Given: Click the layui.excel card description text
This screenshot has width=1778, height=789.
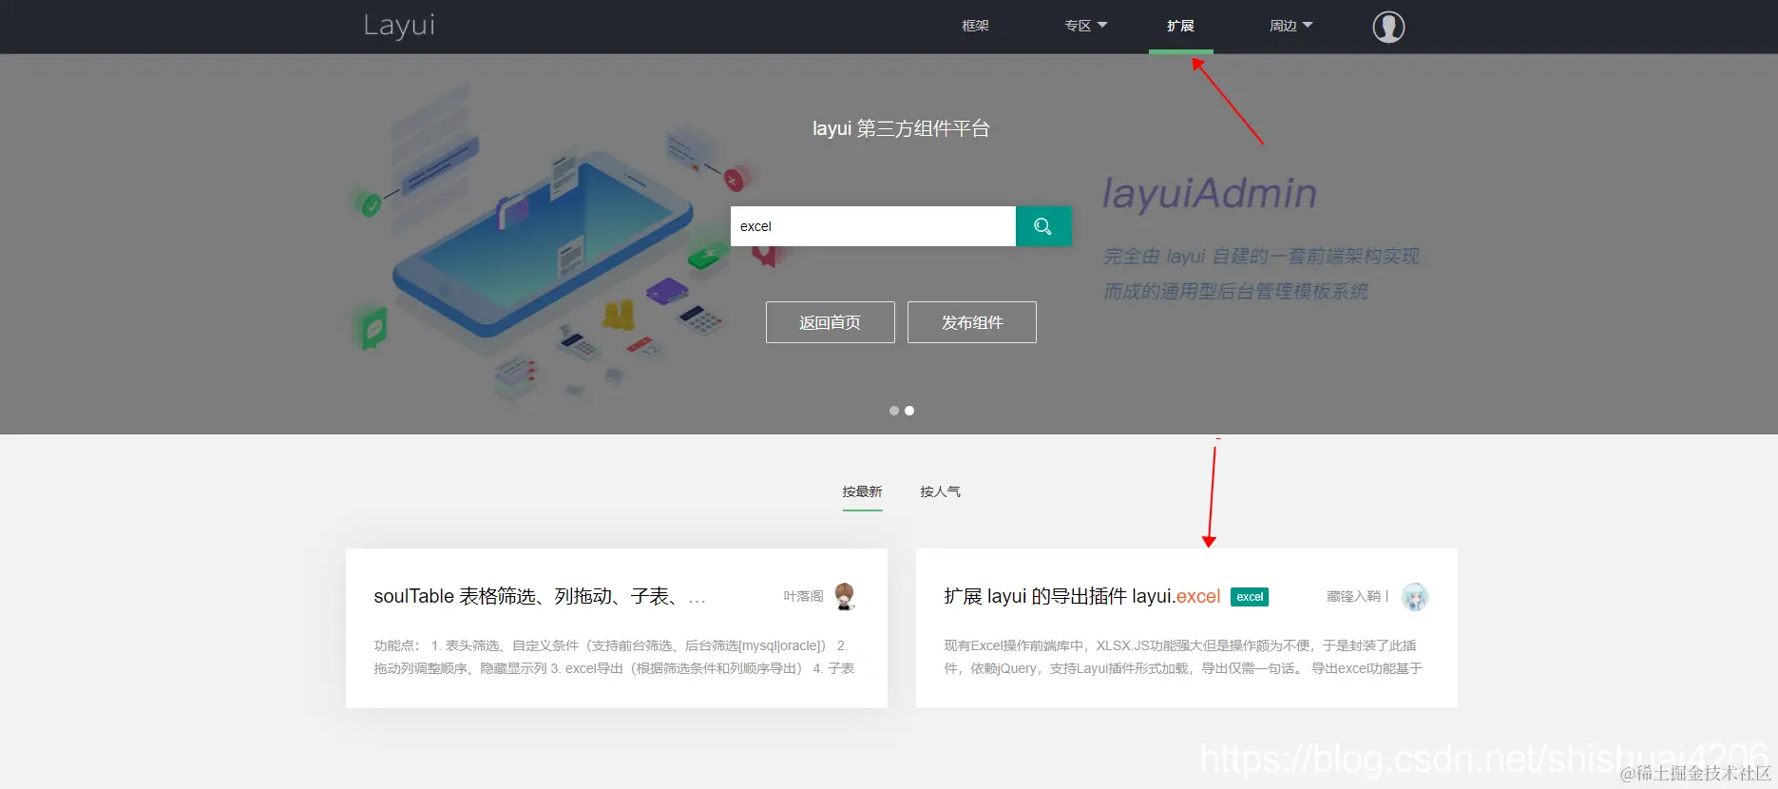Looking at the screenshot, I should tap(1183, 657).
